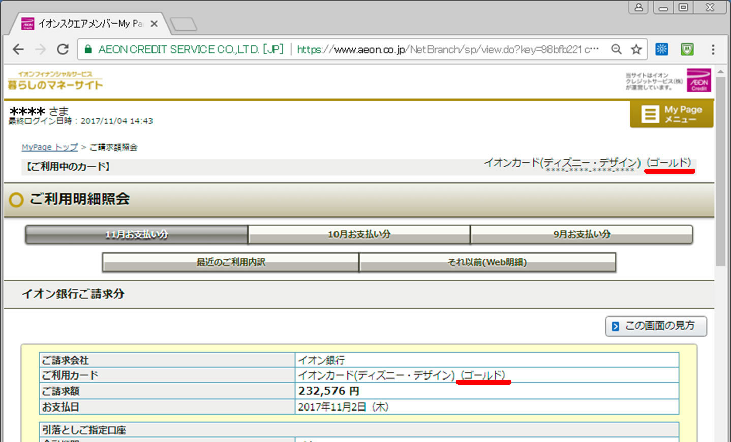This screenshot has height=442, width=731.
Task: Select the イオンスクエアメンバーMy Page tab
Action: click(x=90, y=24)
